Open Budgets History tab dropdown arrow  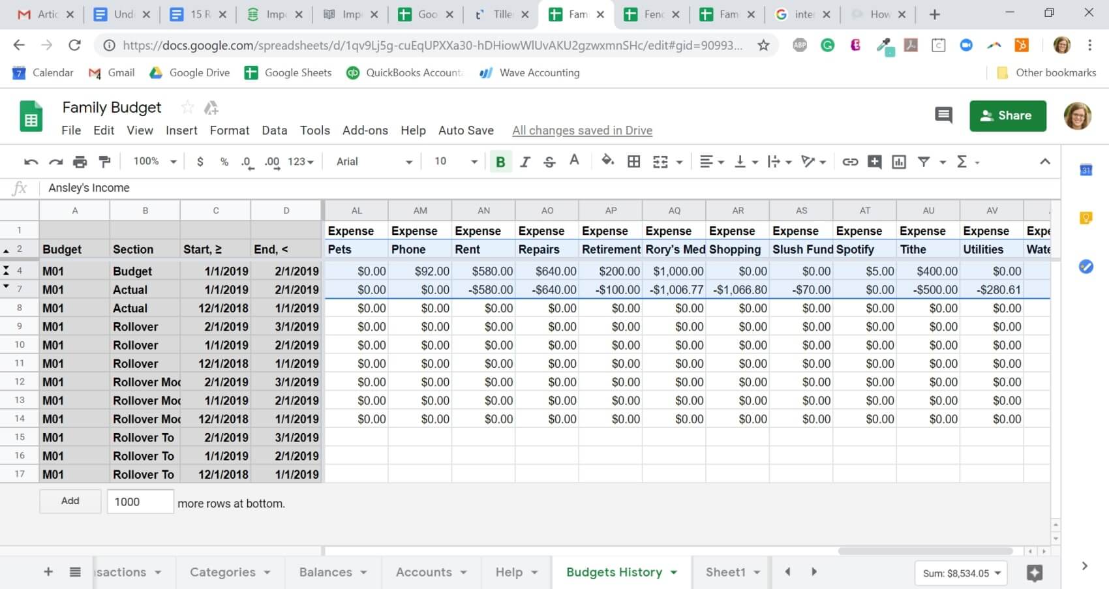pyautogui.click(x=674, y=573)
